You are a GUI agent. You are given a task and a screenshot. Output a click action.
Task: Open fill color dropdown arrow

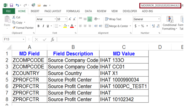[68, 26]
